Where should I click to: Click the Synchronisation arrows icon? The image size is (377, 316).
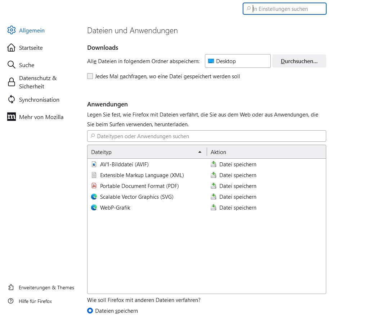[x=12, y=100]
